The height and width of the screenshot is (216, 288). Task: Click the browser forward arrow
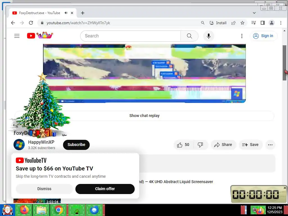coord(22,23)
